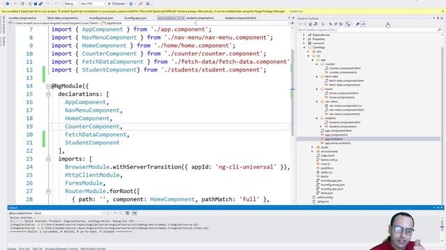Image resolution: width=446 pixels, height=250 pixels.
Task: Switch to fetch-data.component.ts tab
Action: click(63, 18)
